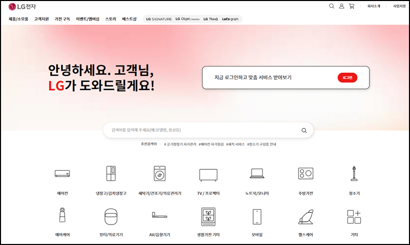This screenshot has width=410, height=245.
Task: Go to LG ThinQ brand link
Action: click(x=211, y=19)
